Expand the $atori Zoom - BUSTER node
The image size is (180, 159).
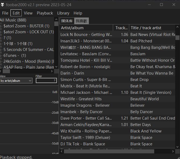[1, 26]
